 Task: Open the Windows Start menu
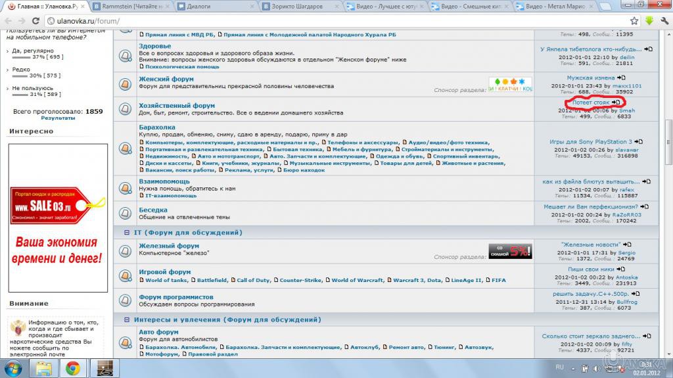pyautogui.click(x=13, y=369)
